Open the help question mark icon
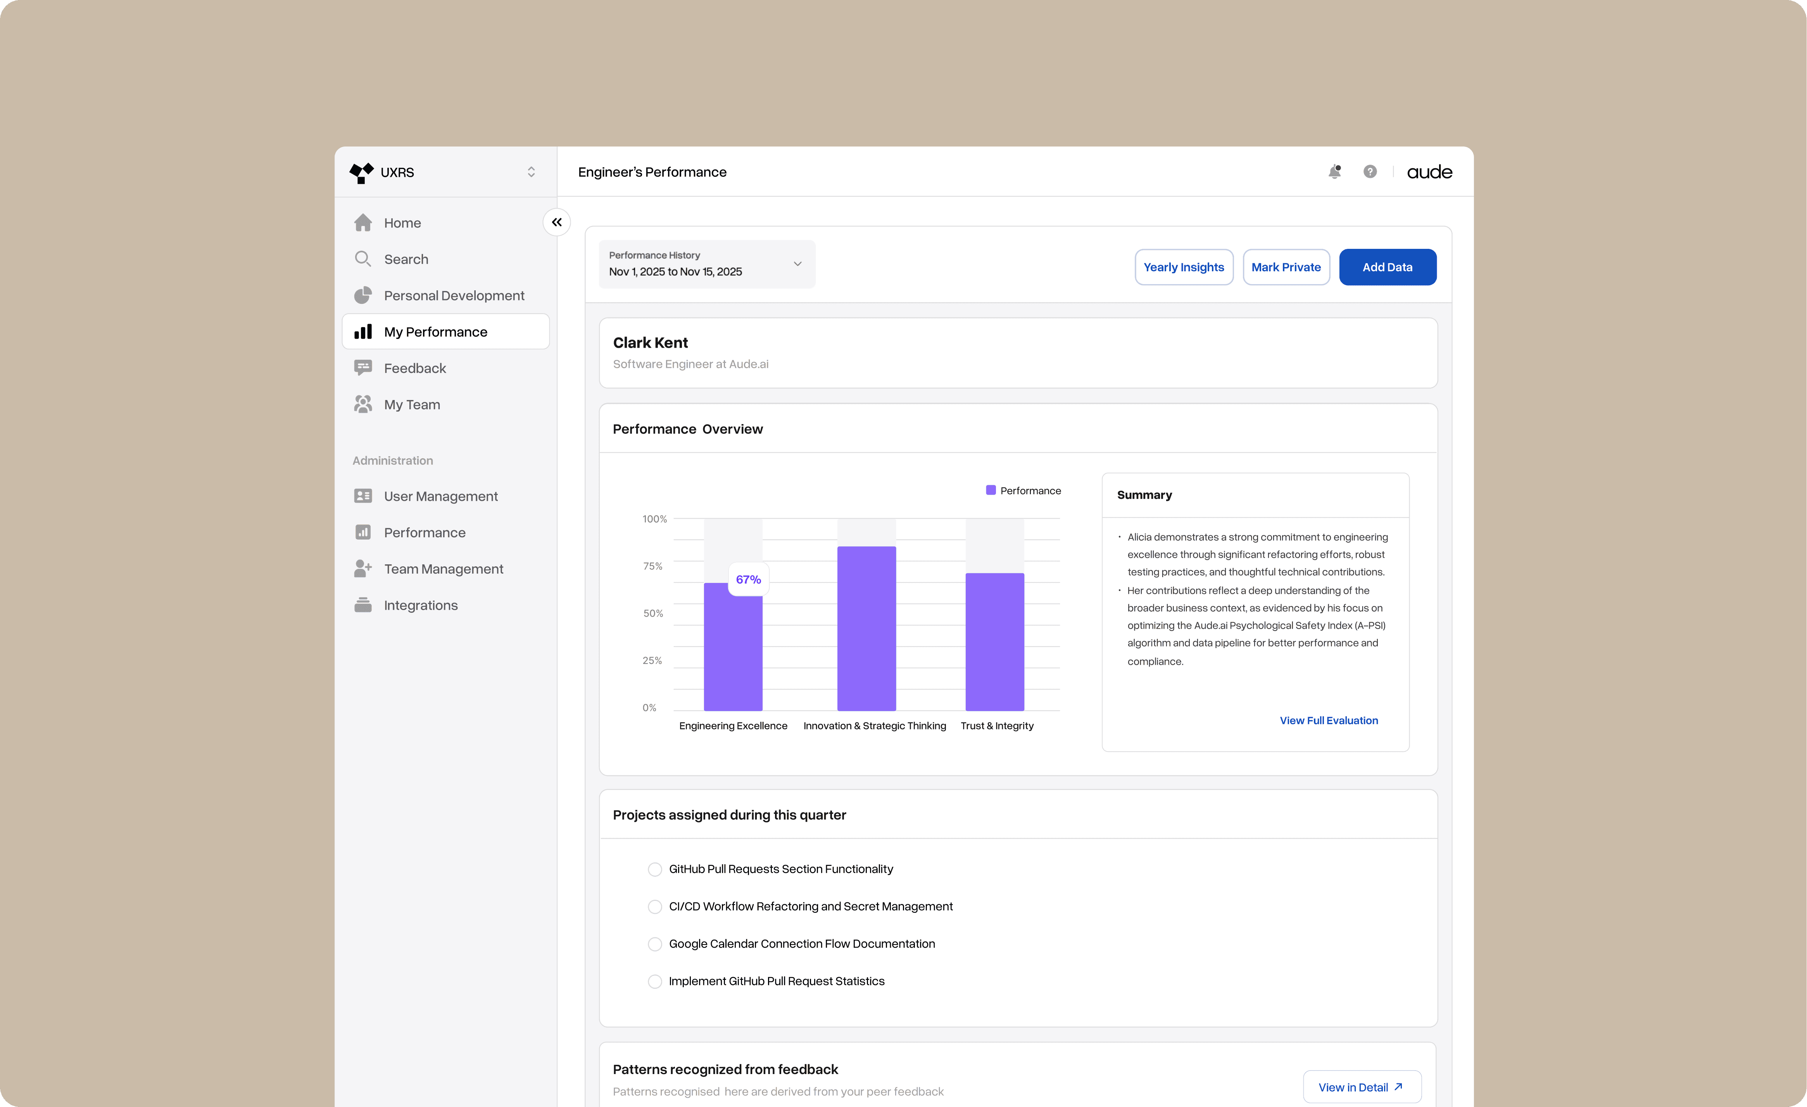1807x1107 pixels. (1369, 172)
